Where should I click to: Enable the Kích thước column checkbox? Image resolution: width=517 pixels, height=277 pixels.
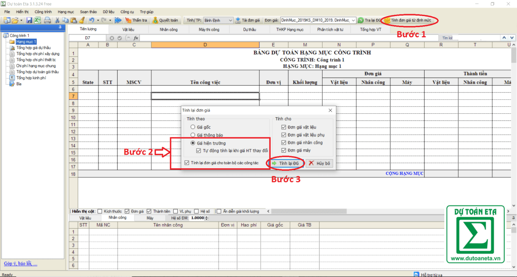click(100, 211)
